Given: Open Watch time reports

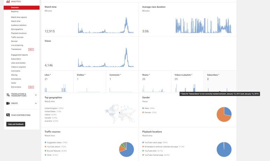Looking at the screenshot, I should 19,17.
